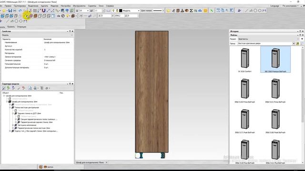Open the language dropdown at top right
The image size is (305, 171).
tap(290, 6)
